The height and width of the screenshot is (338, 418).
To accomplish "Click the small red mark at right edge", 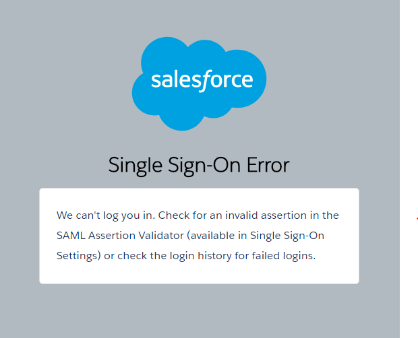I will pyautogui.click(x=416, y=218).
